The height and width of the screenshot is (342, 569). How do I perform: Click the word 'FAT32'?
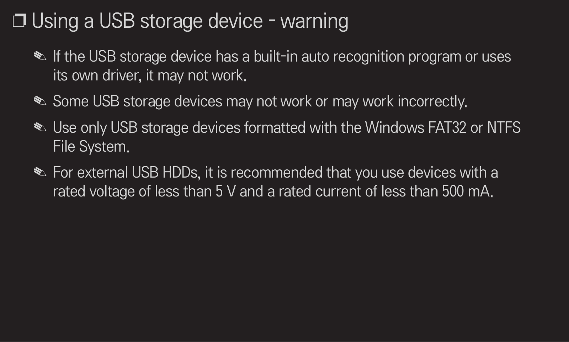click(x=447, y=128)
